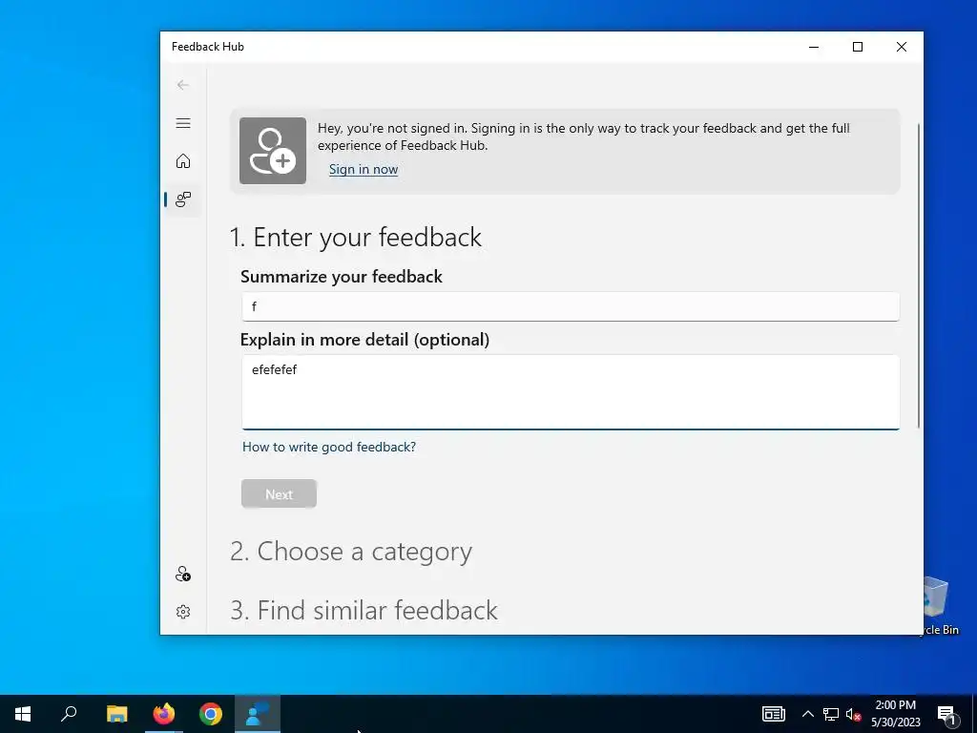Click the Explain in more detail textbox

click(x=571, y=392)
